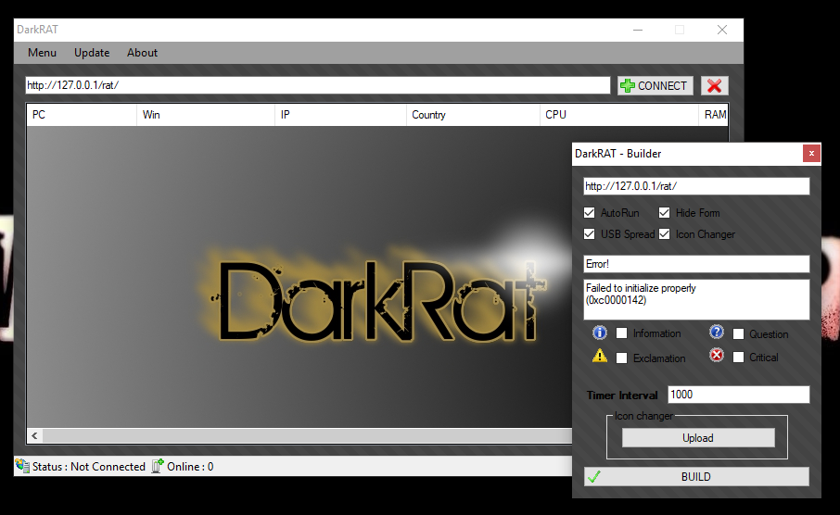
Task: Click the Upload button in Icon changer
Action: point(698,438)
